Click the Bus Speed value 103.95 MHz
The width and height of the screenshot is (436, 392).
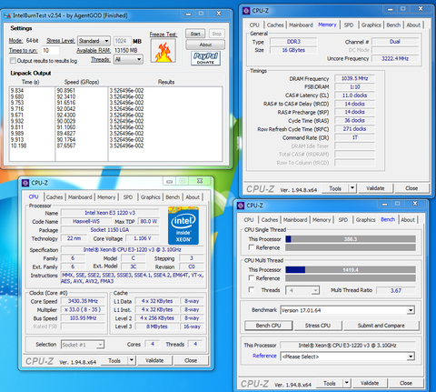pyautogui.click(x=83, y=318)
